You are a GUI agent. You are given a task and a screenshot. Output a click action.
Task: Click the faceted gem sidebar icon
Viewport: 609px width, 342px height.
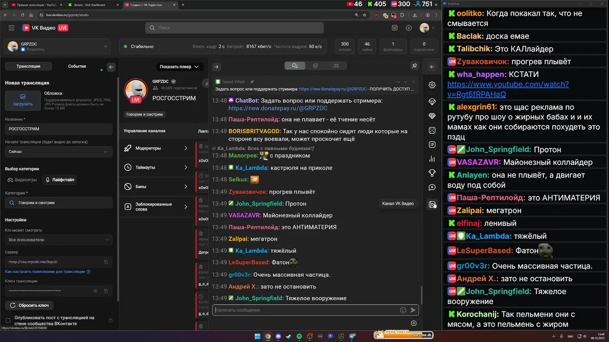point(432,116)
